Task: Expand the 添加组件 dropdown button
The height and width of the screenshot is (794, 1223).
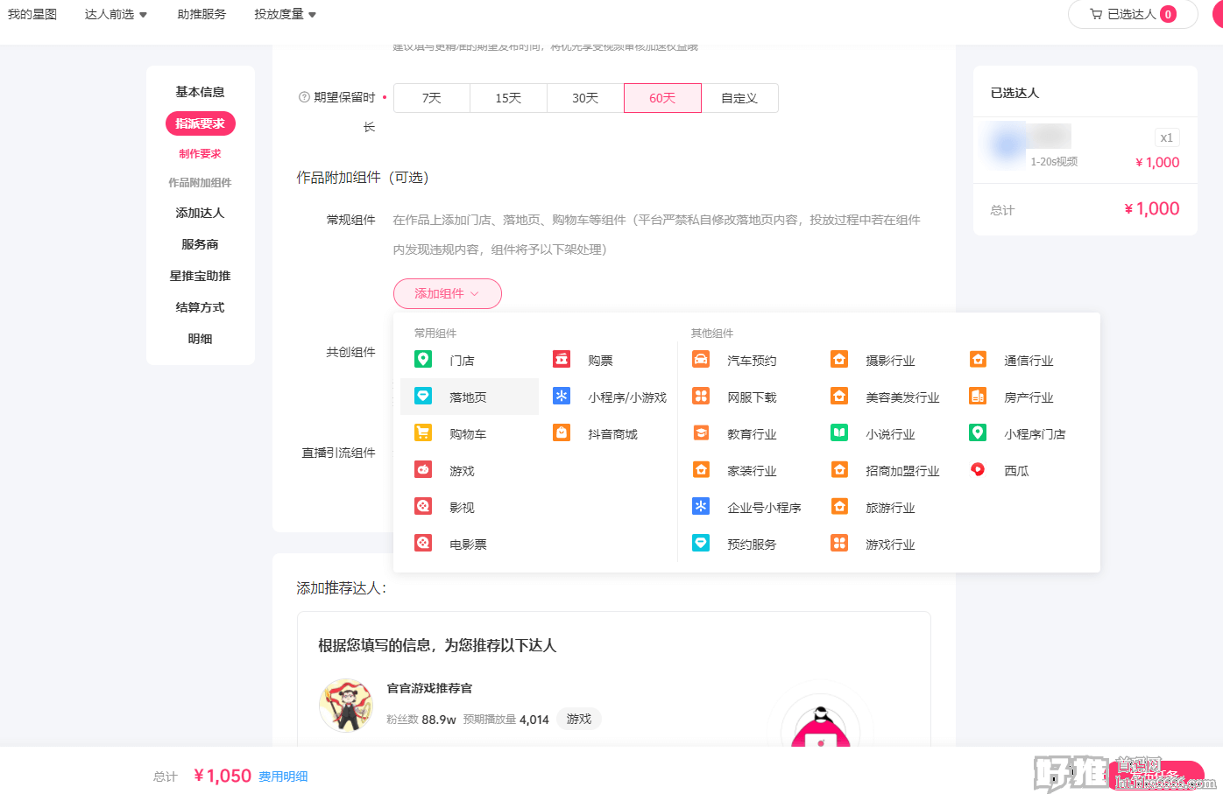Action: pyautogui.click(x=447, y=293)
